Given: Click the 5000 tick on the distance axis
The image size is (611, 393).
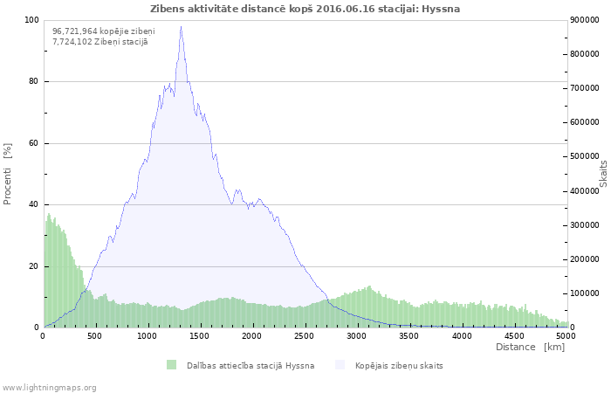Looking at the screenshot, I should pyautogui.click(x=566, y=335).
